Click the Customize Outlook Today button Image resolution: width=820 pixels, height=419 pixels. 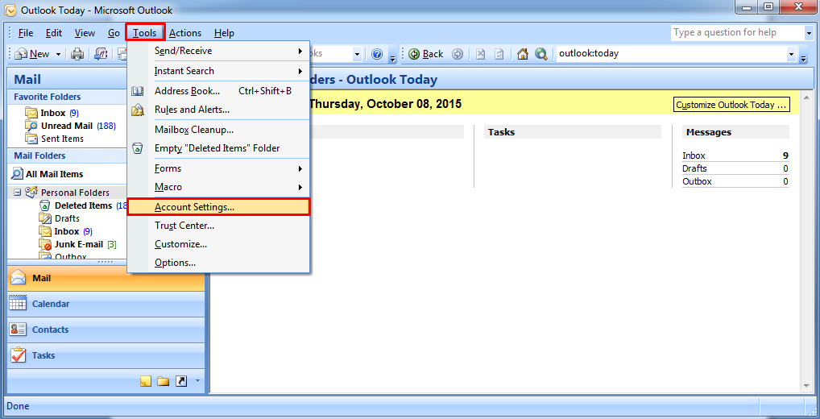[x=731, y=105]
